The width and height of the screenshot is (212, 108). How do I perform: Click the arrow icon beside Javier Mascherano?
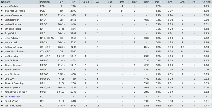coord(2,52)
